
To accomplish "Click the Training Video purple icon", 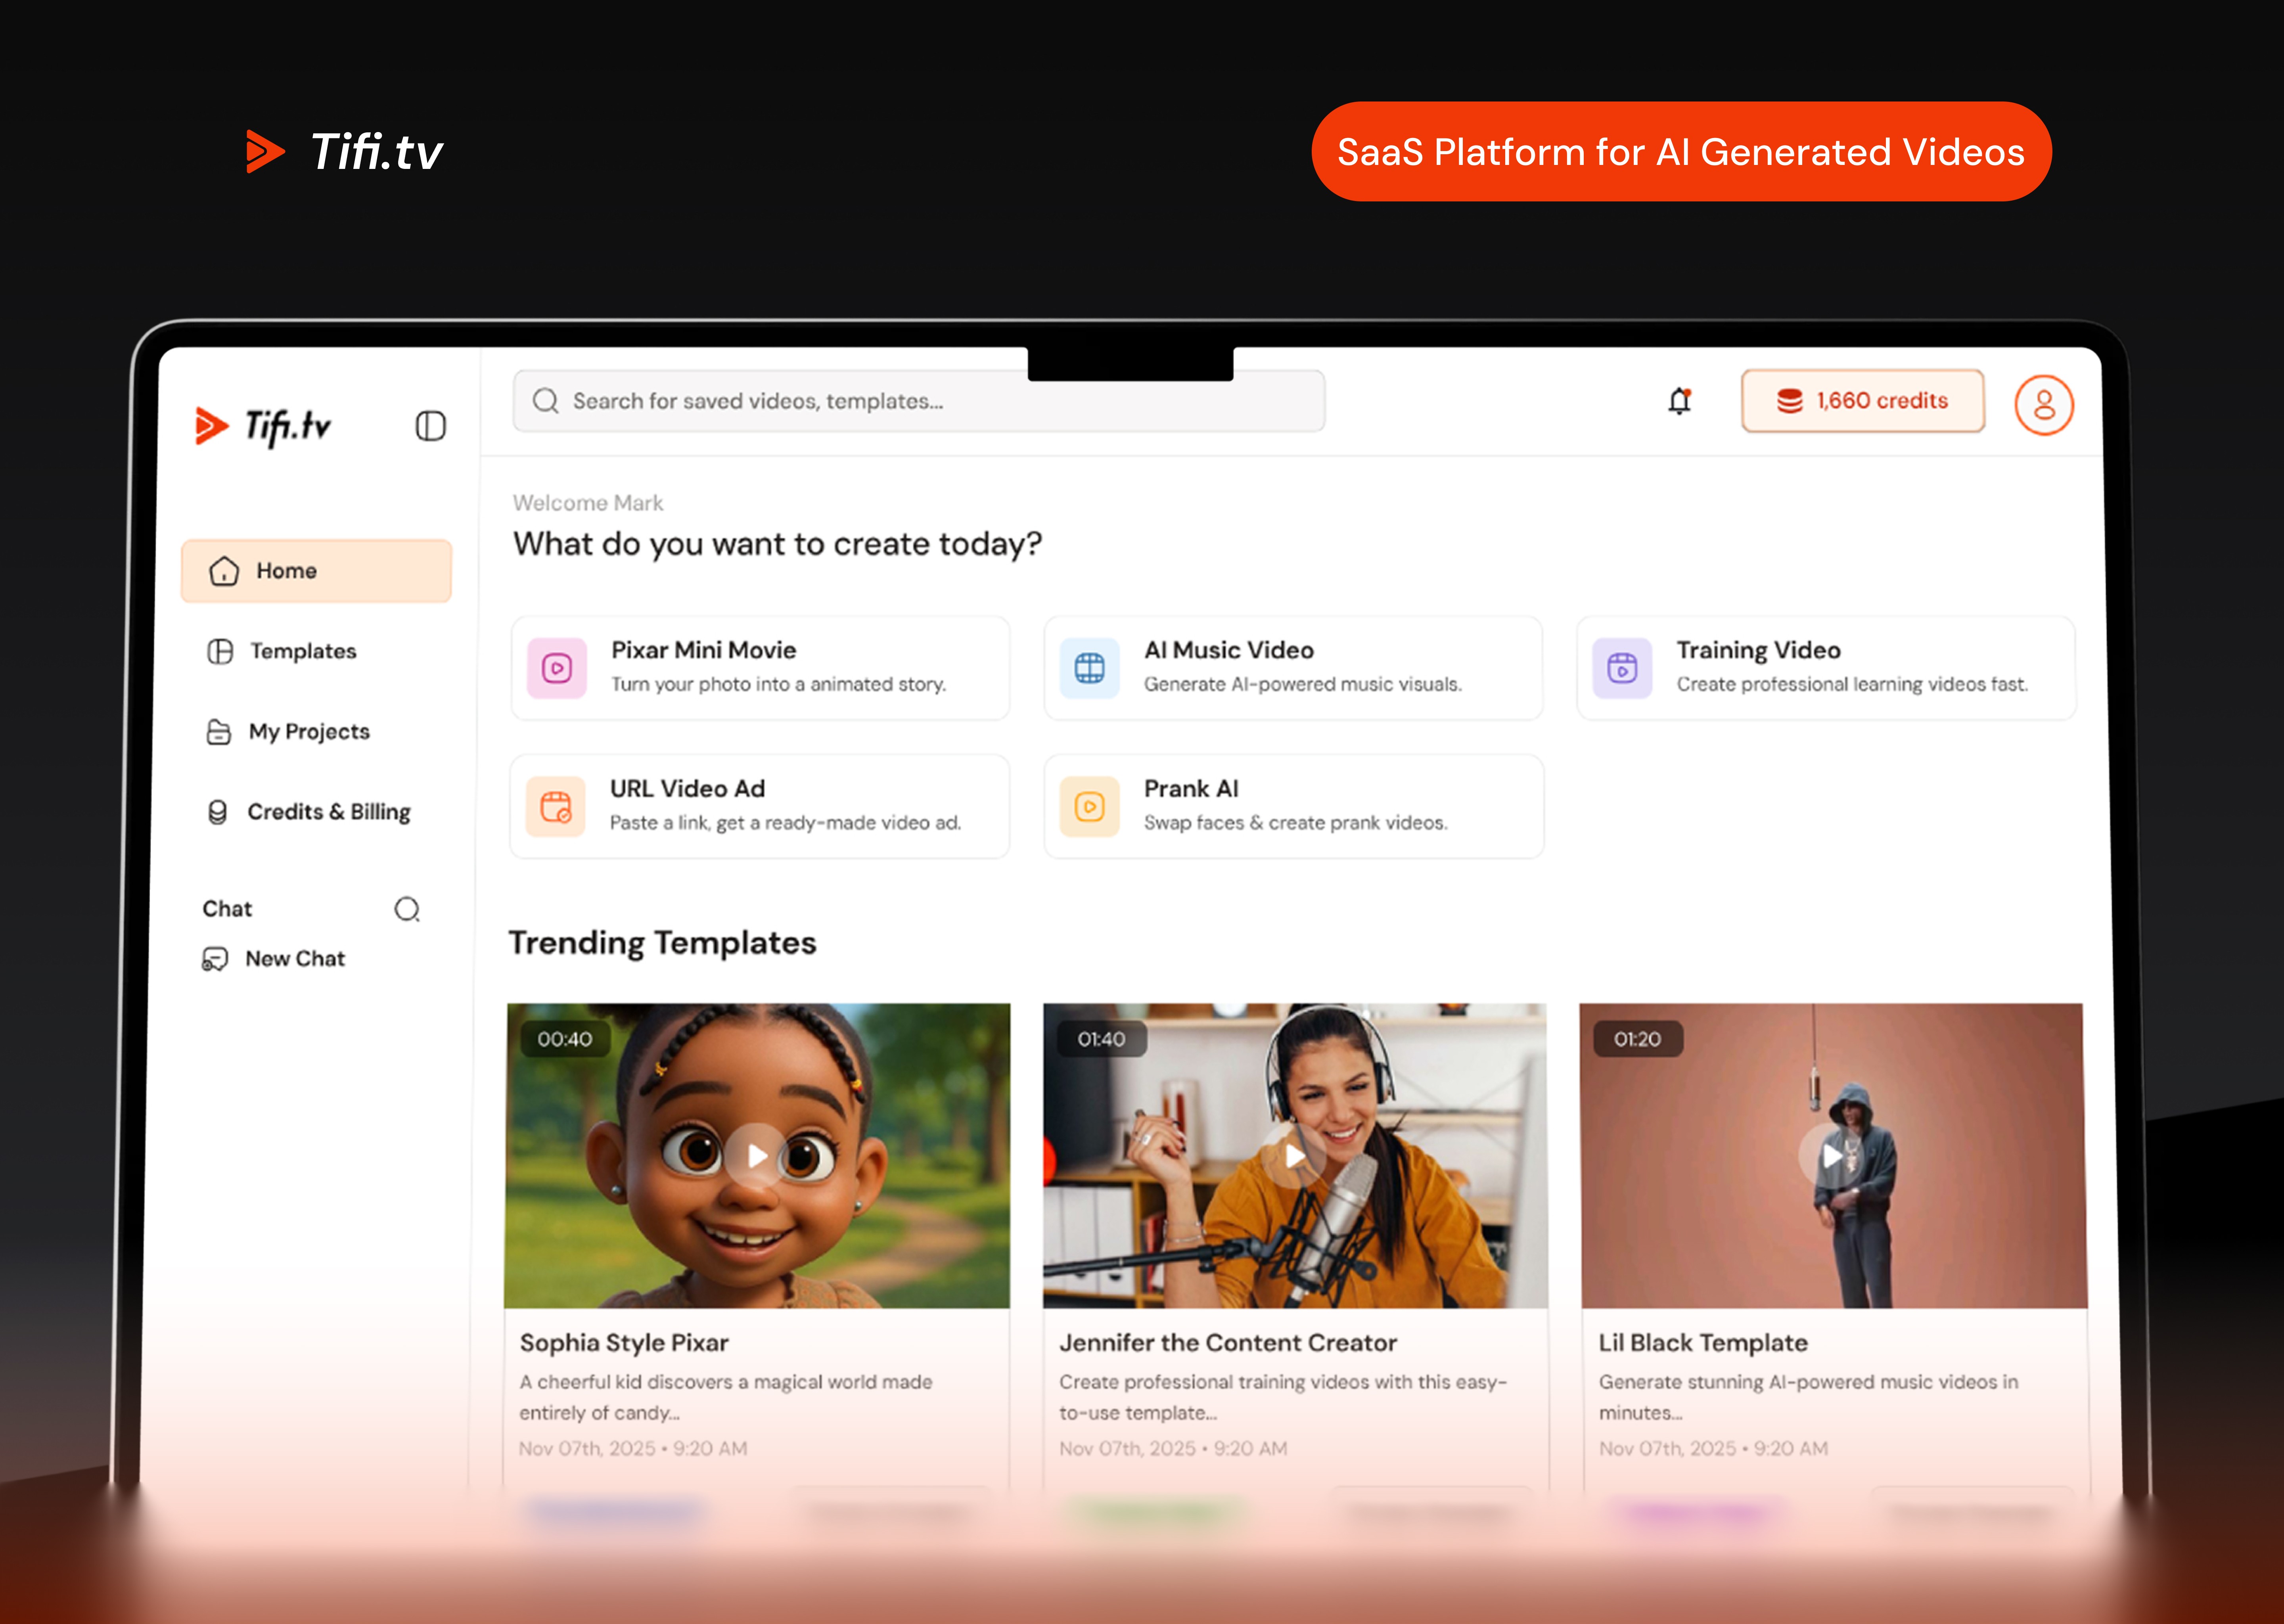I will [x=1622, y=668].
